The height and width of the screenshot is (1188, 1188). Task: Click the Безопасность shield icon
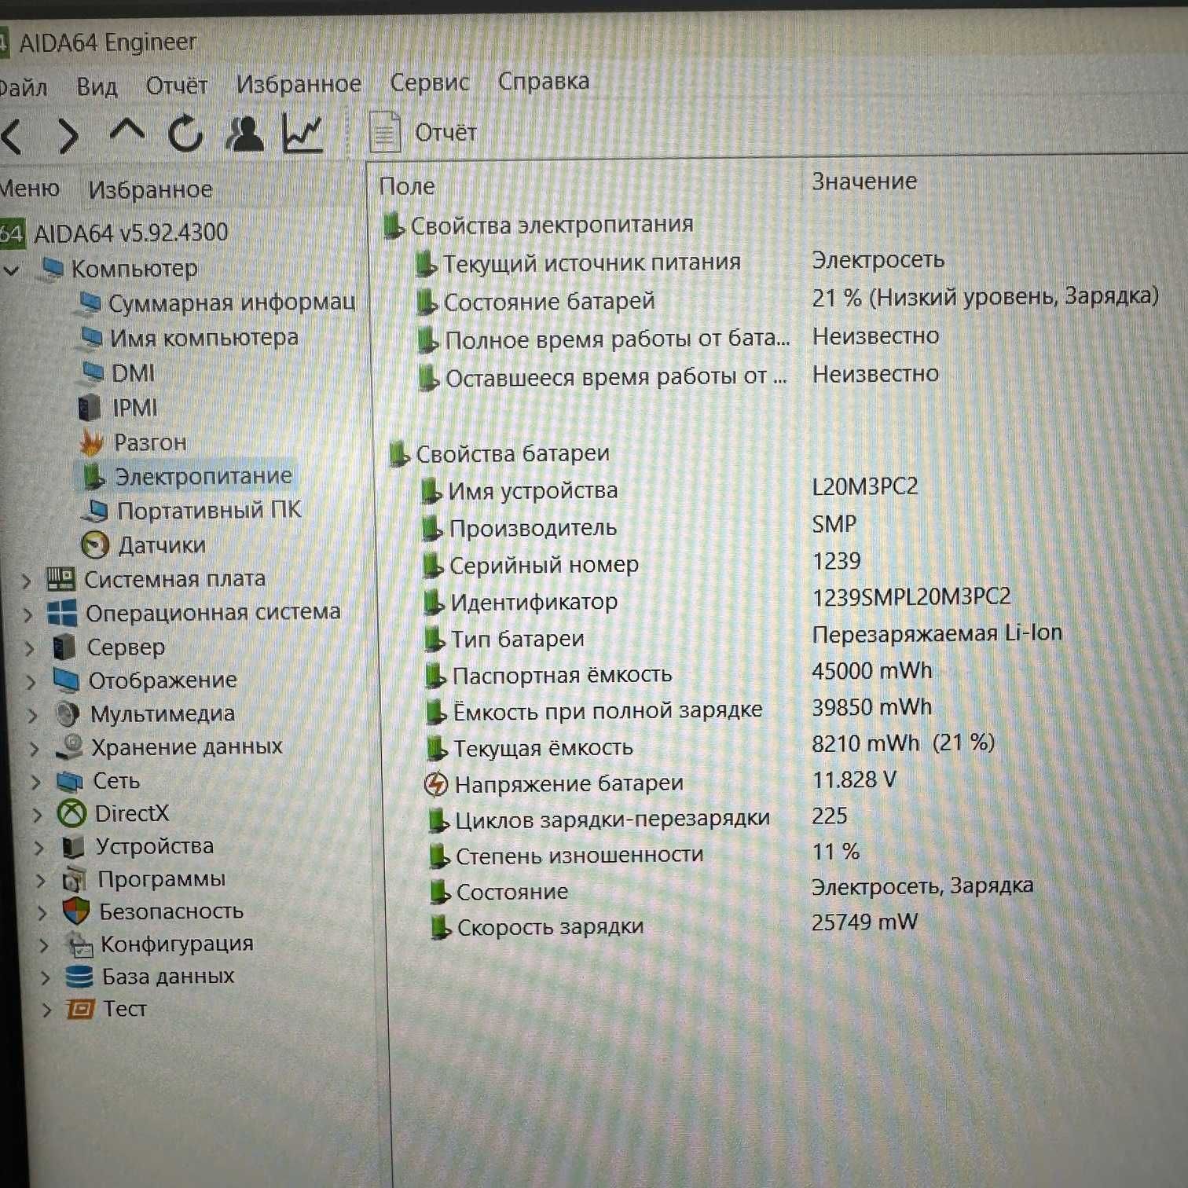coord(76,912)
